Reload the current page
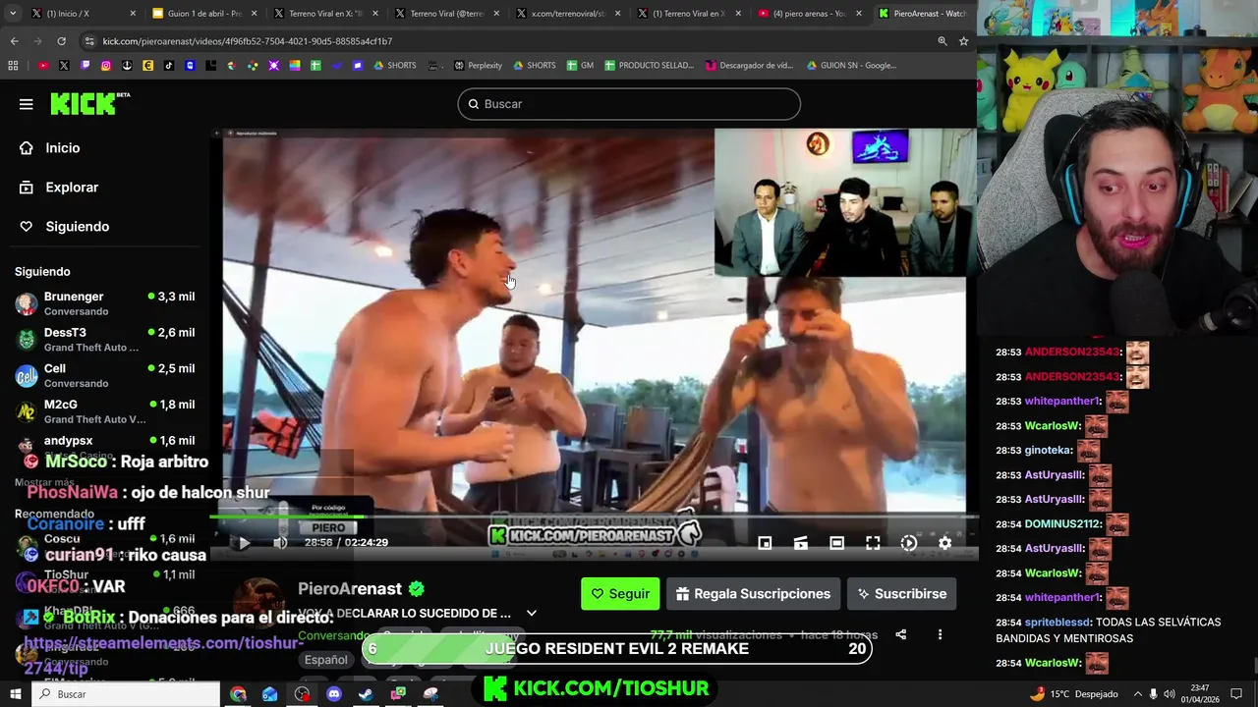This screenshot has width=1258, height=707. 61,41
